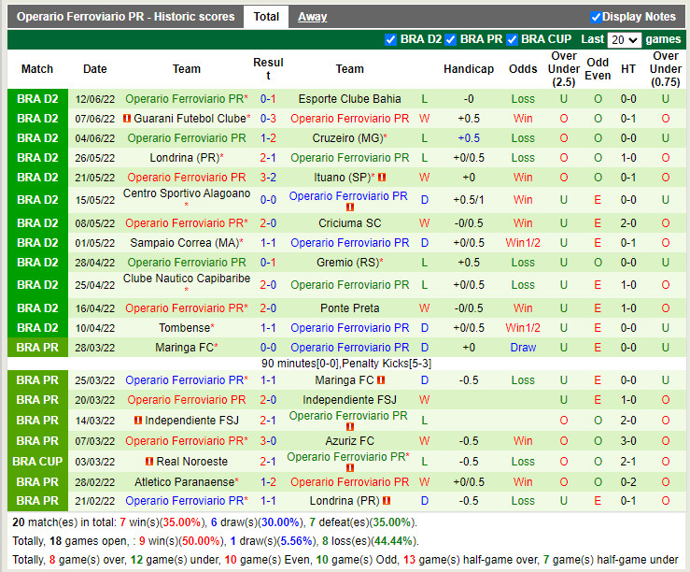Uncheck the Display Notes checkbox
Viewport: 690px width, 572px height.
click(x=596, y=17)
